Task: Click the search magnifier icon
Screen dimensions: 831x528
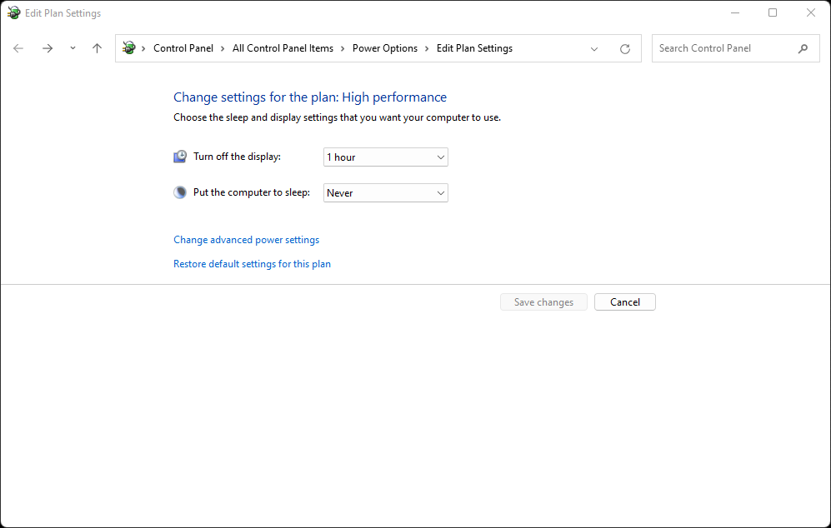Action: coord(803,48)
